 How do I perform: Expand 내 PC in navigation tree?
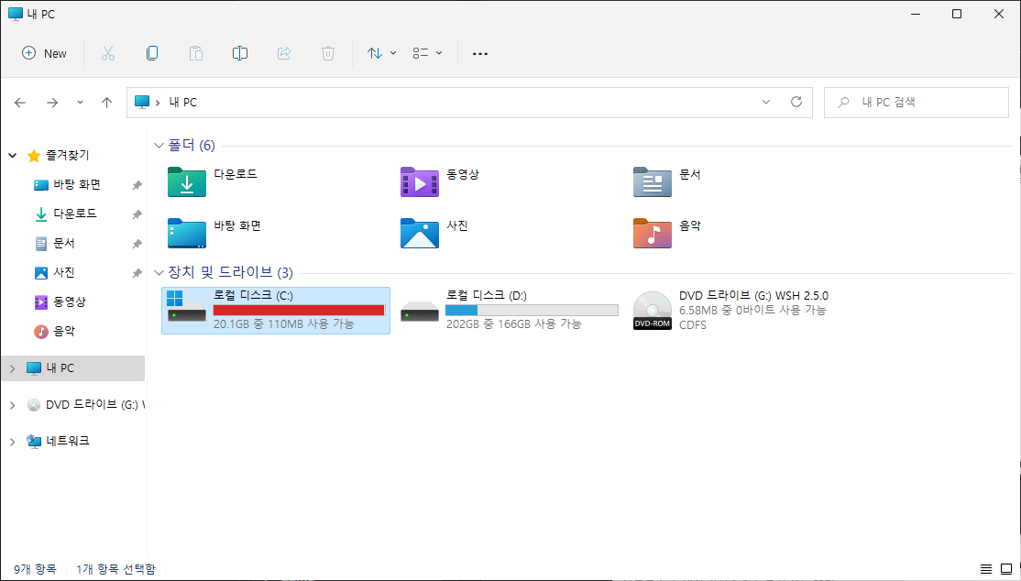(12, 368)
